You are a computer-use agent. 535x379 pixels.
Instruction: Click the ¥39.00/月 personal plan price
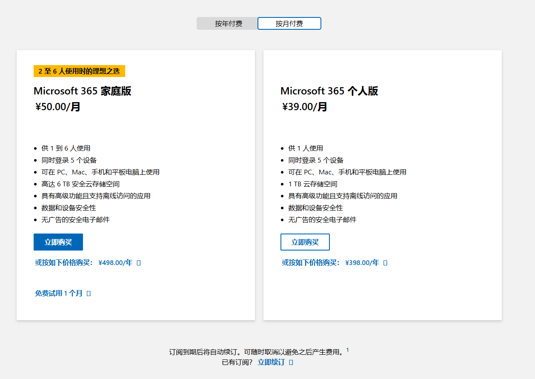click(305, 107)
